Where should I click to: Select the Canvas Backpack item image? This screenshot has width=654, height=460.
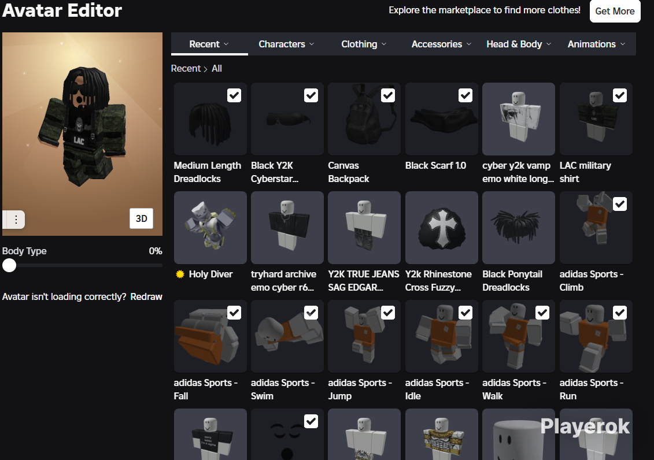click(x=364, y=118)
